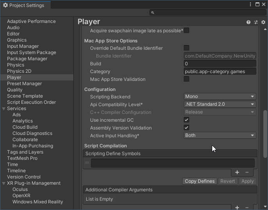
Task: Collapse the XR Plug-in Management section
Action: point(4,184)
